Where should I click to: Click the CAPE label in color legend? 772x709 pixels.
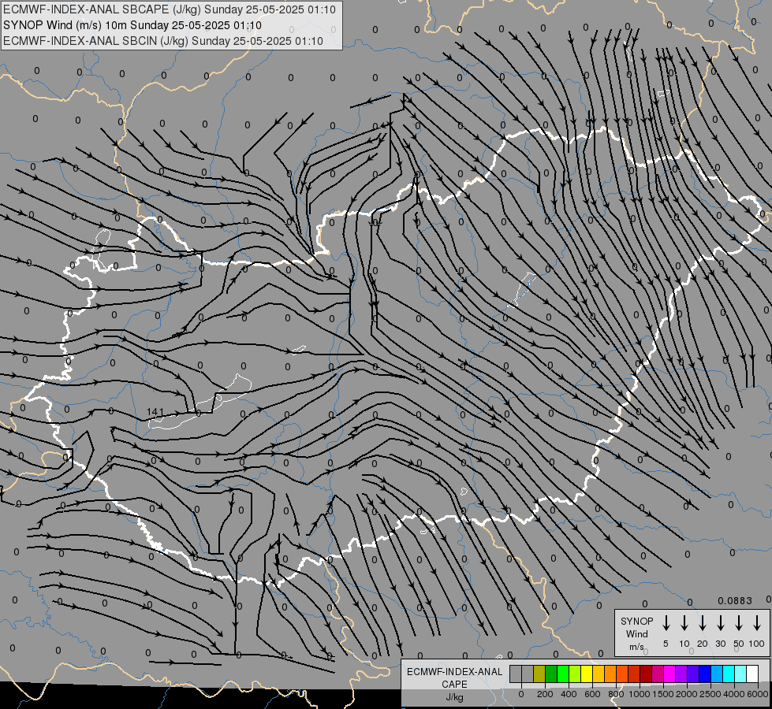click(x=454, y=685)
